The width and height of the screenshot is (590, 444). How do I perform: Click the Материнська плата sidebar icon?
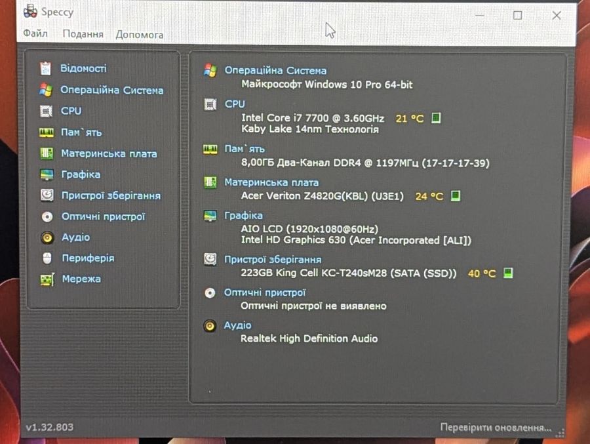pos(47,153)
